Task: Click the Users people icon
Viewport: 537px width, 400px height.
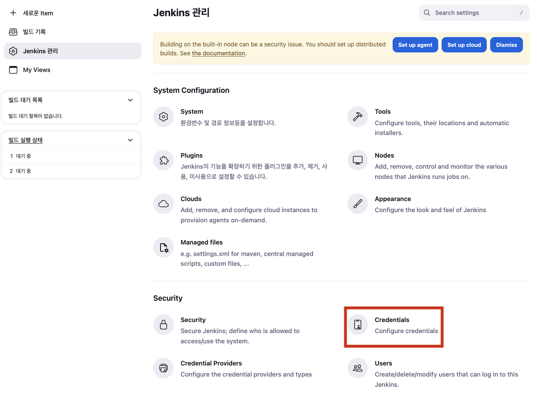Action: tap(358, 368)
